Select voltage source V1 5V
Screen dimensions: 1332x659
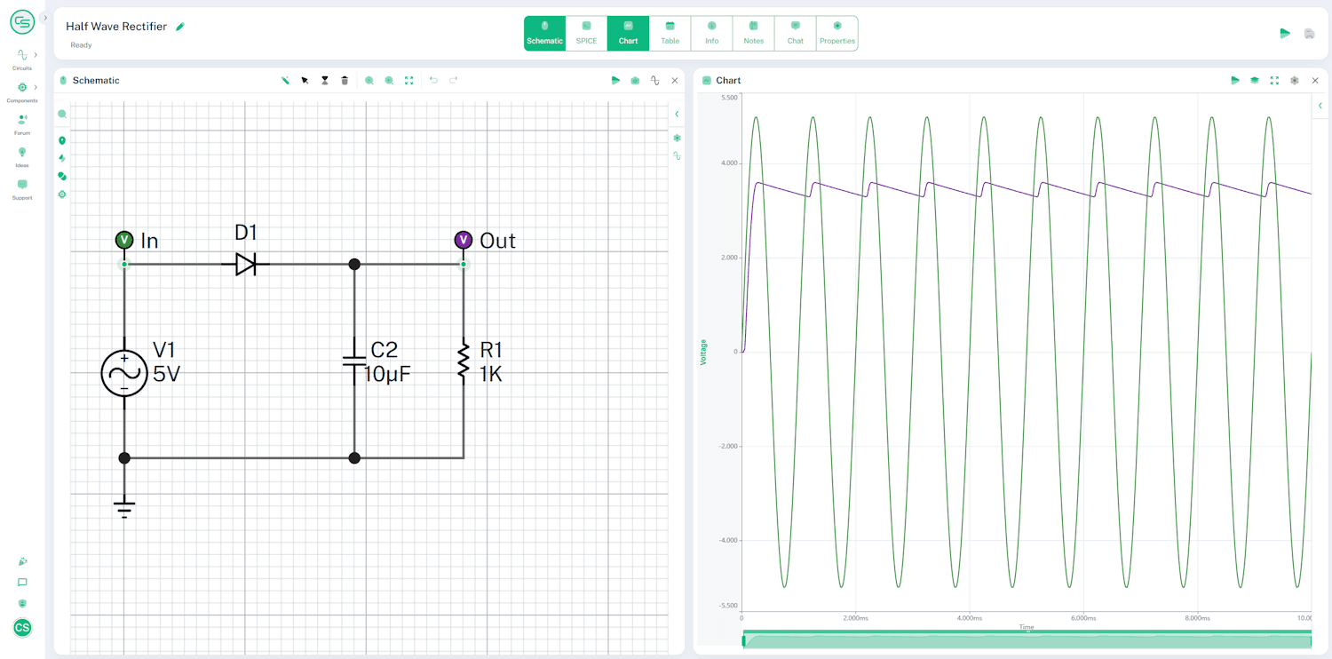pos(124,372)
